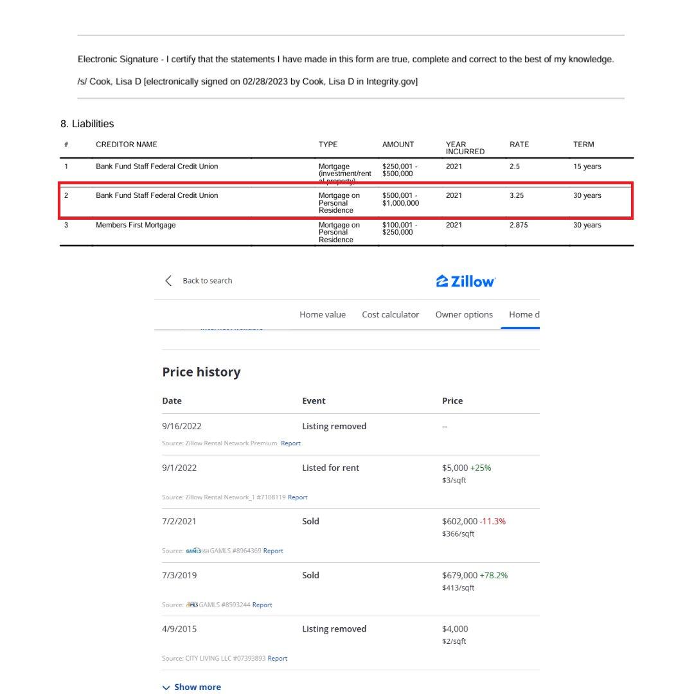This screenshot has width=694, height=694.
Task: Open the Home value tab
Action: (323, 314)
